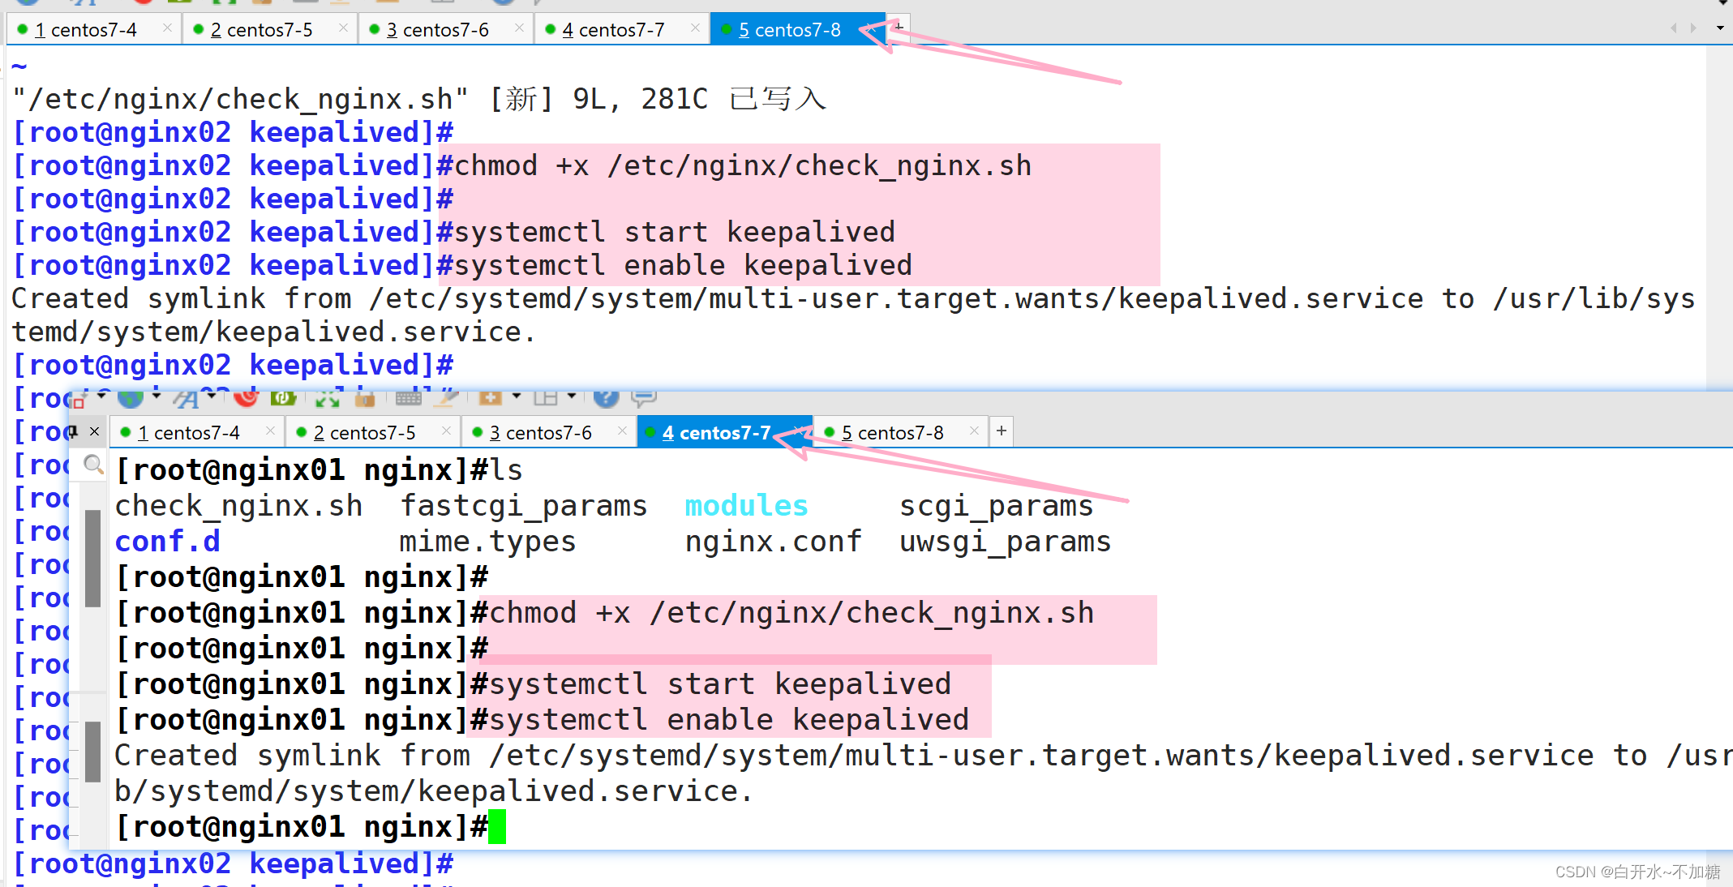Viewport: 1733px width, 887px height.
Task: Click the blue help question-mark icon
Action: point(606,397)
